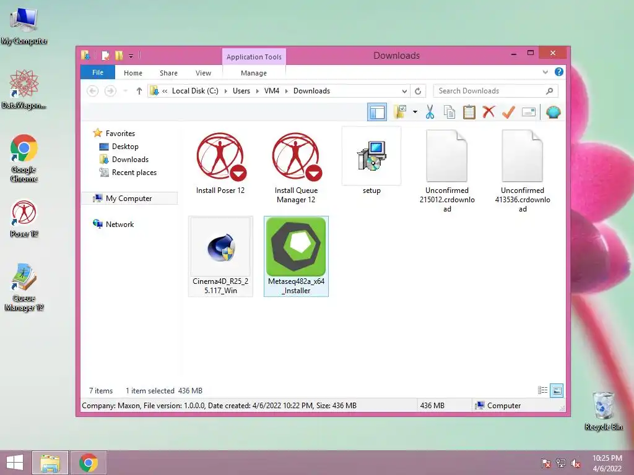The image size is (634, 475).
Task: Click the new folder icon in quick access toolbar
Action: point(119,55)
